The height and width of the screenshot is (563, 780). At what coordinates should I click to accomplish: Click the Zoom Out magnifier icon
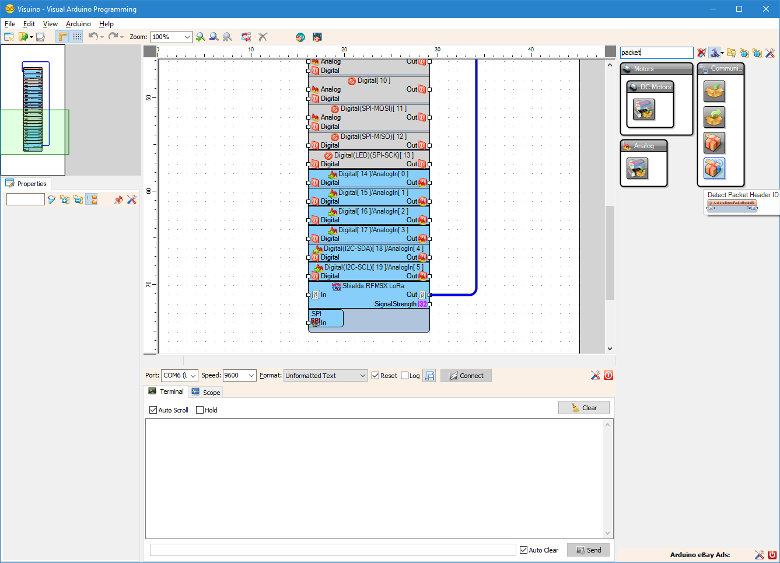coord(214,37)
